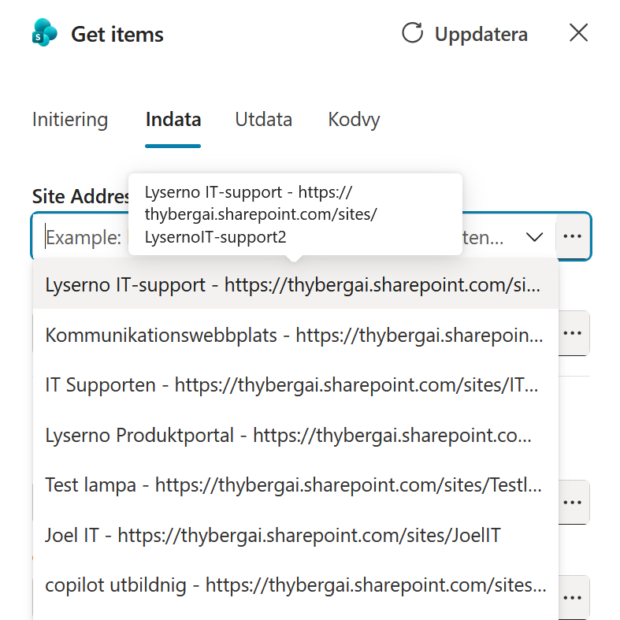Viewport: 620px width, 620px height.
Task: Pick the IT Supporten site option
Action: (x=295, y=385)
